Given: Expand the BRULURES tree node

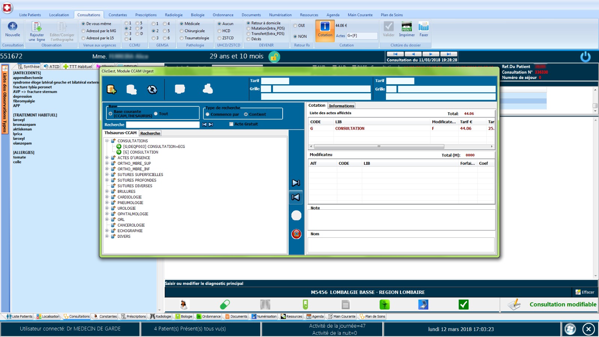Looking at the screenshot, I should coord(107,191).
